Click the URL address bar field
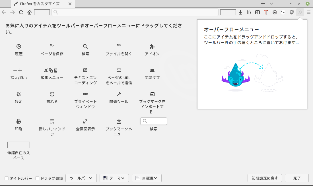This screenshot has height=186, width=313. [x=135, y=12]
